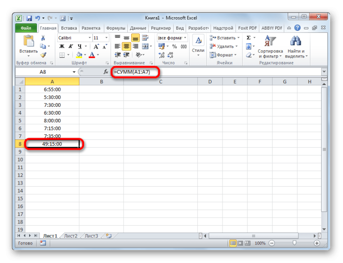
Task: Decrease font size with the small A icon
Action: point(105,47)
